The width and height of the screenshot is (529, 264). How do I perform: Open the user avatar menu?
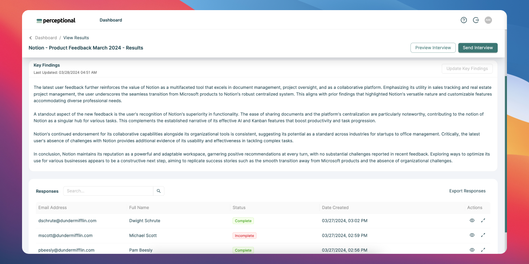click(488, 20)
